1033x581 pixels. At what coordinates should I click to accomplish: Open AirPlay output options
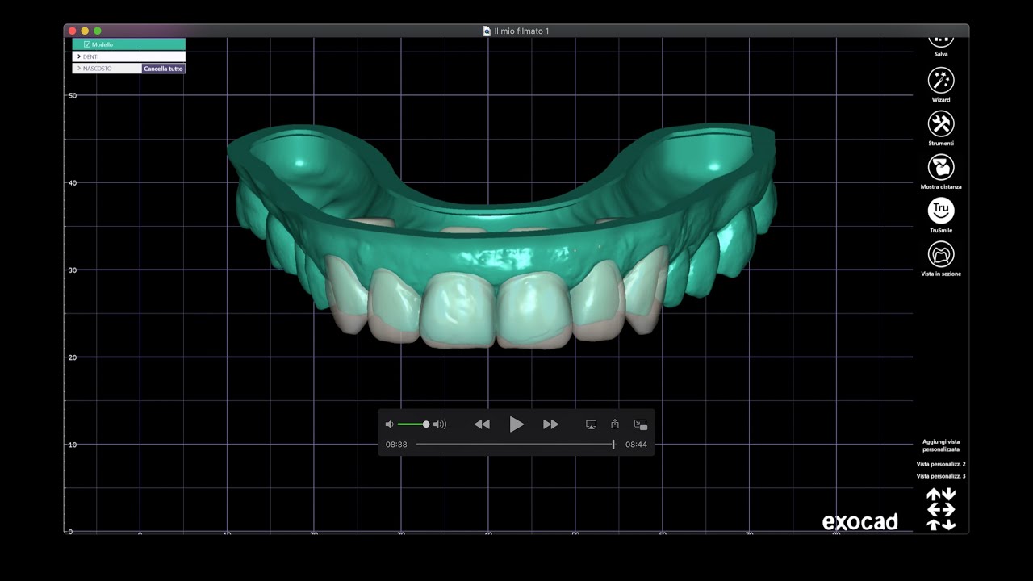(591, 424)
